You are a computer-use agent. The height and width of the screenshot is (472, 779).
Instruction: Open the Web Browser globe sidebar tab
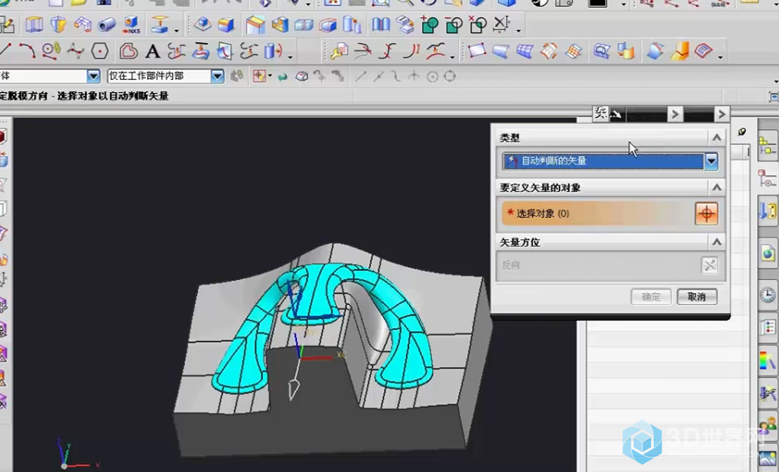click(767, 254)
